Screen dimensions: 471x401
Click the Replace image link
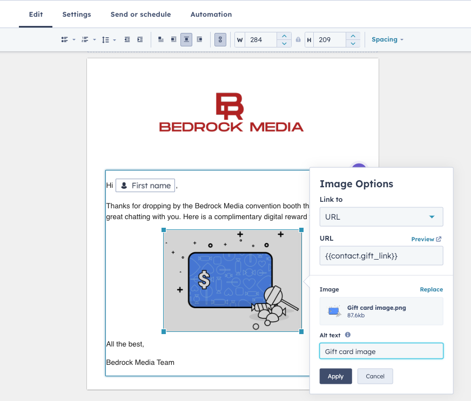click(x=432, y=289)
